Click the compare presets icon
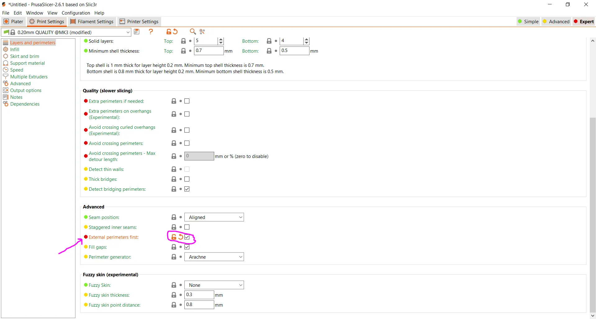 coord(202,32)
